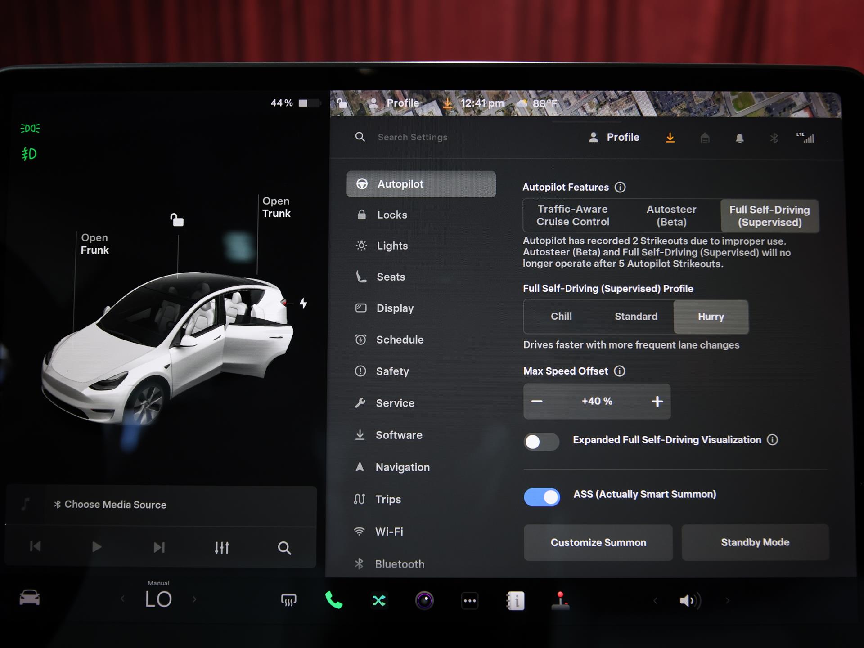Screen dimensions: 864x648
Task: Show Expanded FSD Visualization info icon
Action: (x=772, y=440)
